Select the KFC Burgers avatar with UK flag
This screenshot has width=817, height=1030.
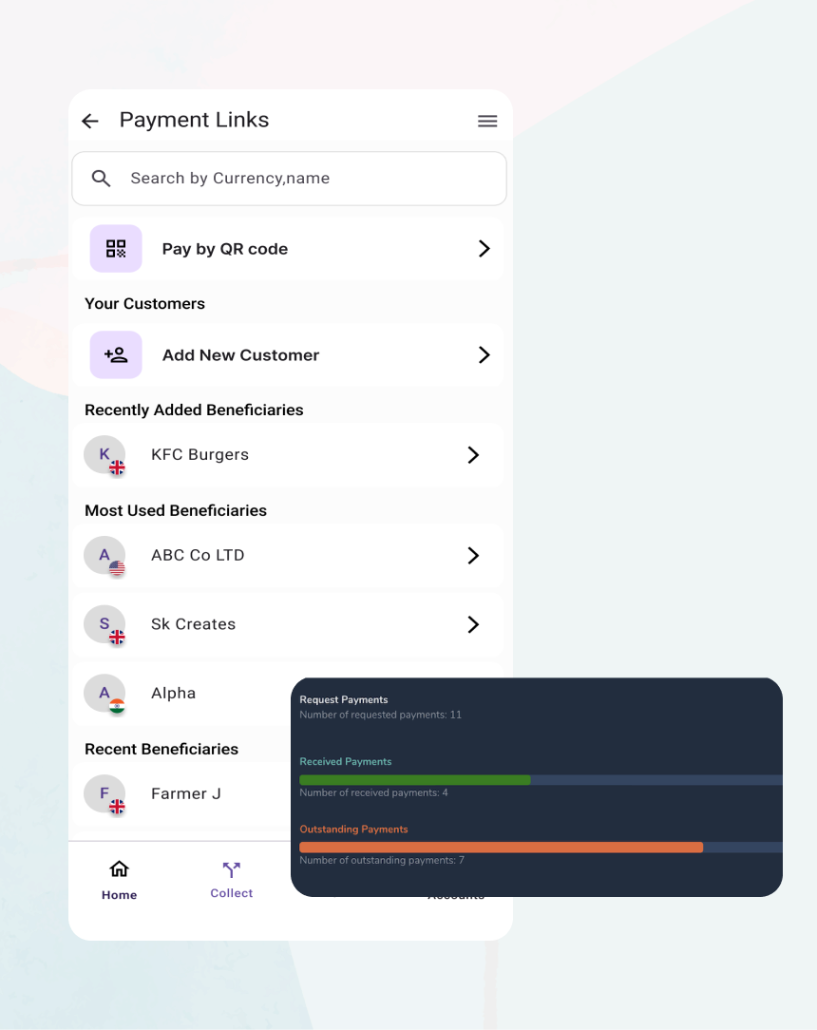105,455
